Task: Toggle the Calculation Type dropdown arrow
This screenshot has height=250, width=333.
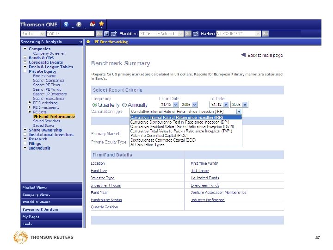Action: coord(239,112)
